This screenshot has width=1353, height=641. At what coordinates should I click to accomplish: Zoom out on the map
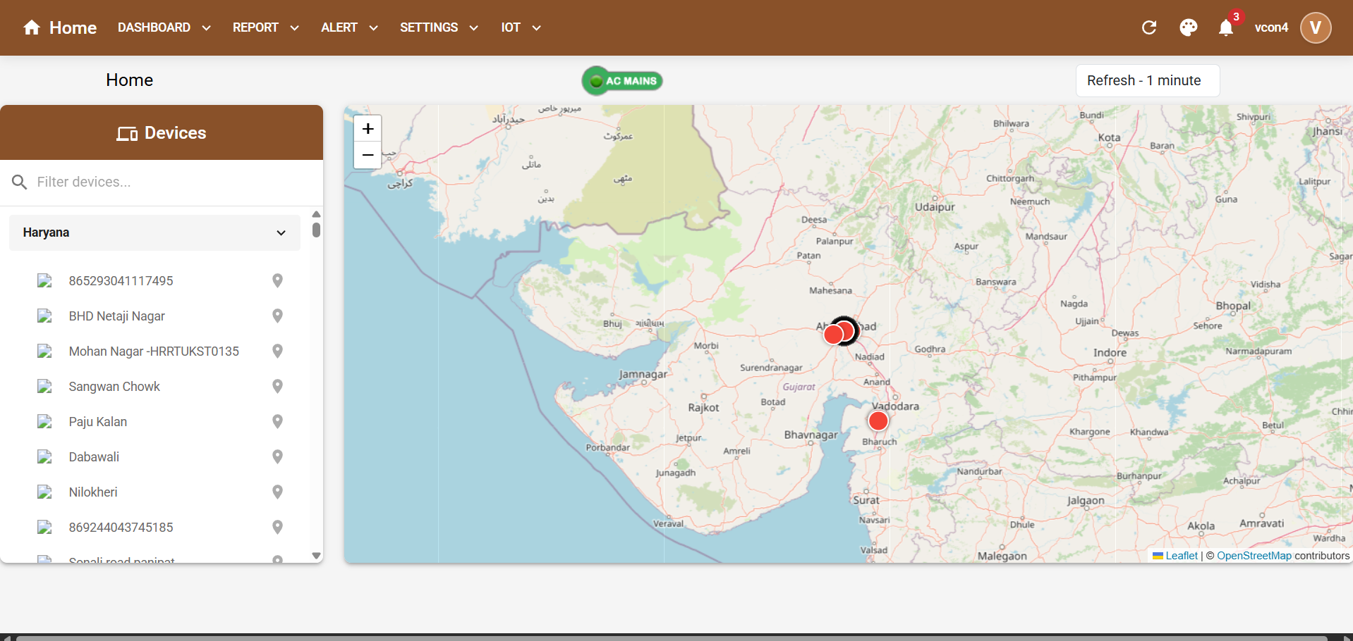tap(368, 156)
